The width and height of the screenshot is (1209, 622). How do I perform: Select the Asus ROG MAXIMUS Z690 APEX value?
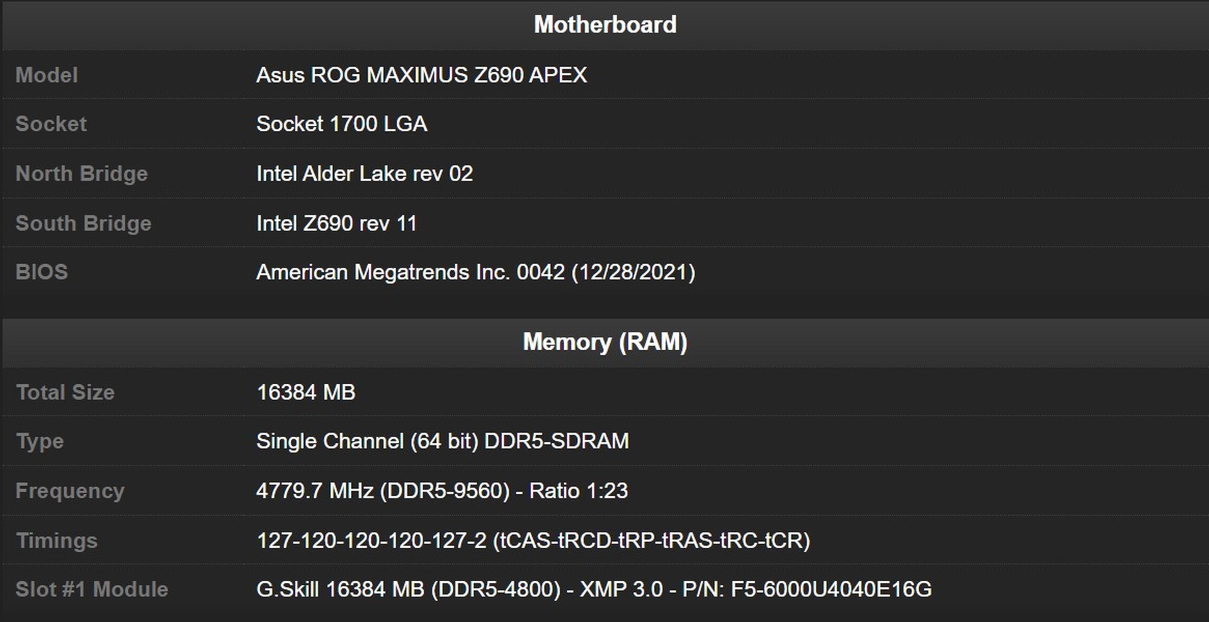[421, 75]
